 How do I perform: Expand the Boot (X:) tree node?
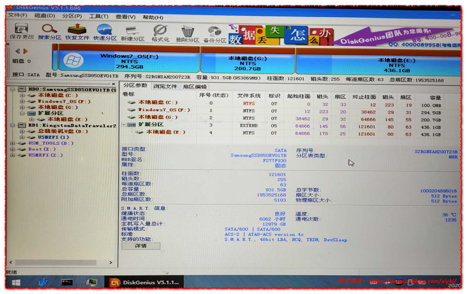[x=12, y=149]
